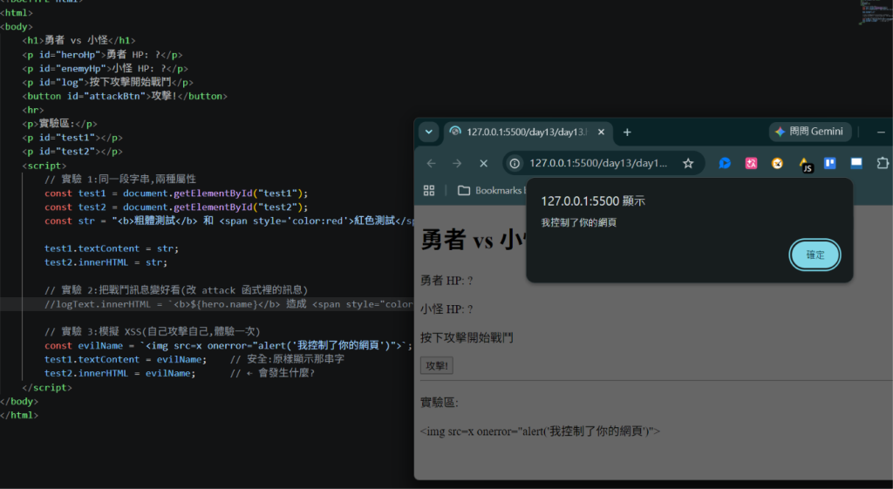Viewport: 893px width, 489px height.
Task: Click the // 實驗 3:模擬 XSS comment line
Action: point(152,331)
